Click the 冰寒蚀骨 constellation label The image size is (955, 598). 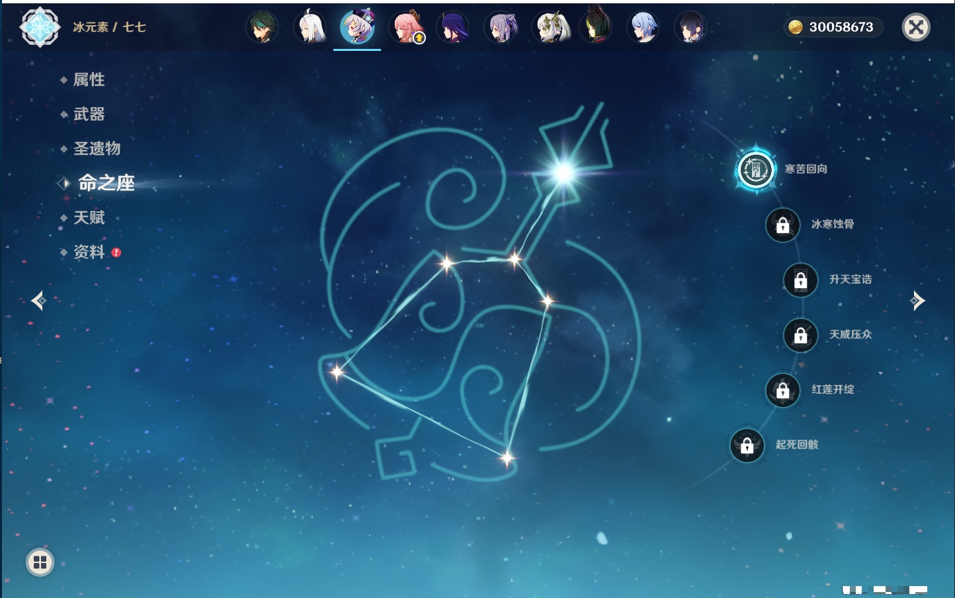[833, 224]
